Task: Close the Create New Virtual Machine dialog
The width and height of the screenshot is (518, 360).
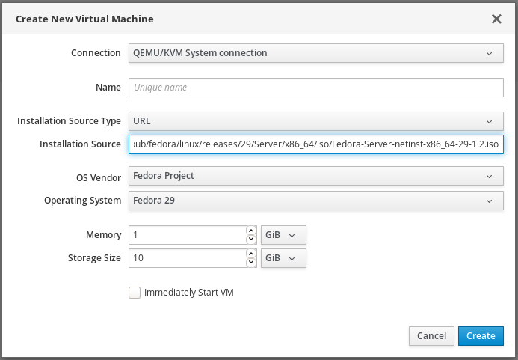Action: 496,19
